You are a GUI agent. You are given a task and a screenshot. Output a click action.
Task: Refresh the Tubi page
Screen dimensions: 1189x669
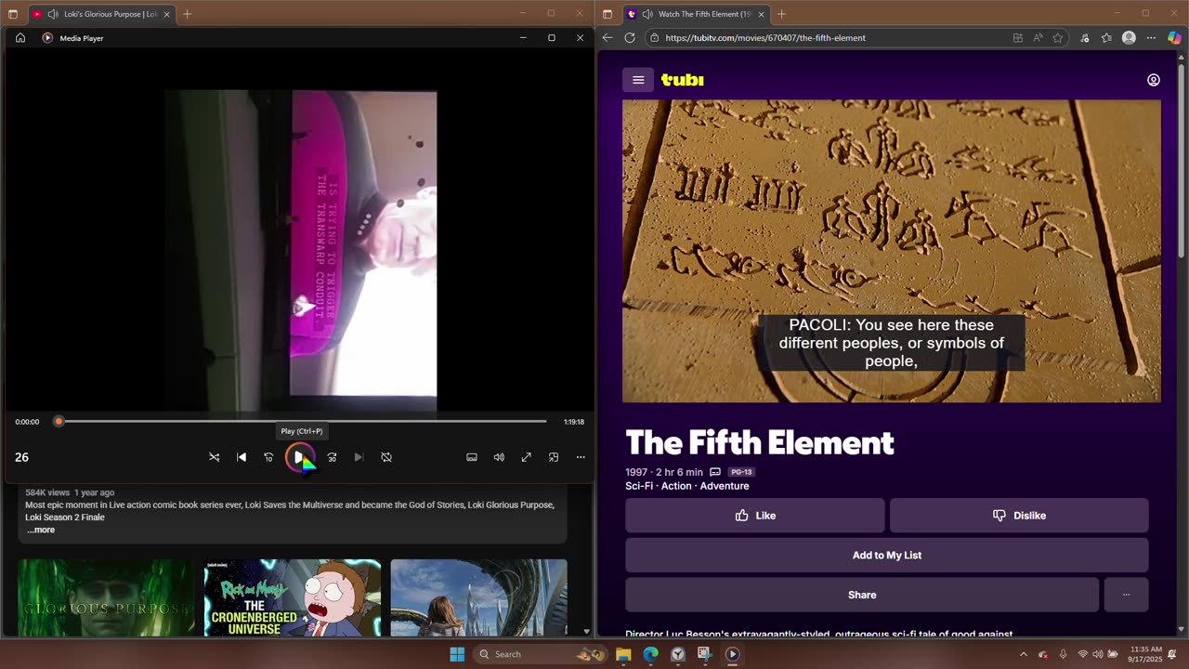point(630,38)
